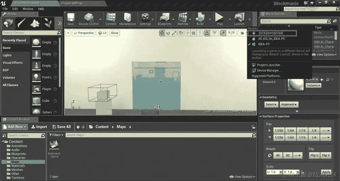Viewport: 340px width, 181px height.
Task: Click in the Search Classes field
Action: point(32,33)
